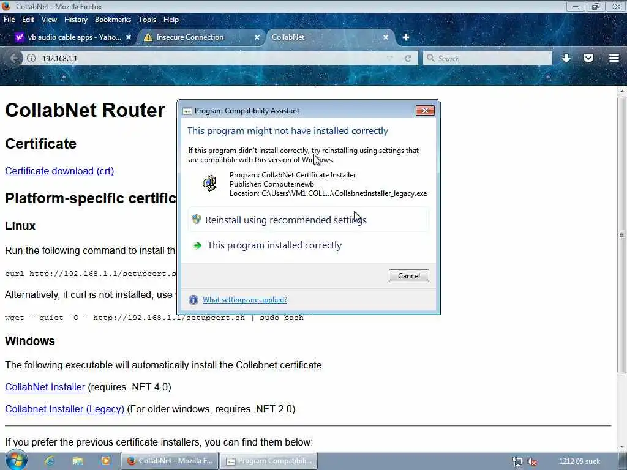Screen dimensions: 627x470
Task: Click the page vertical scrollbar thumb
Action: 621,234
